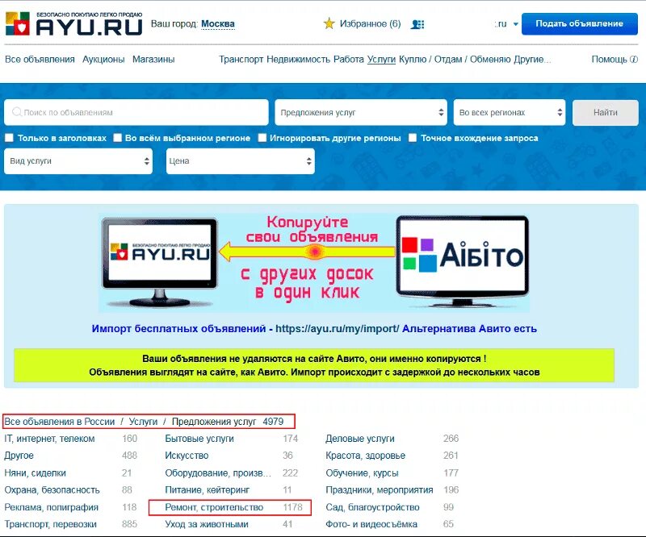Open Куплю / Отдам / Обменяю menu

(455, 59)
